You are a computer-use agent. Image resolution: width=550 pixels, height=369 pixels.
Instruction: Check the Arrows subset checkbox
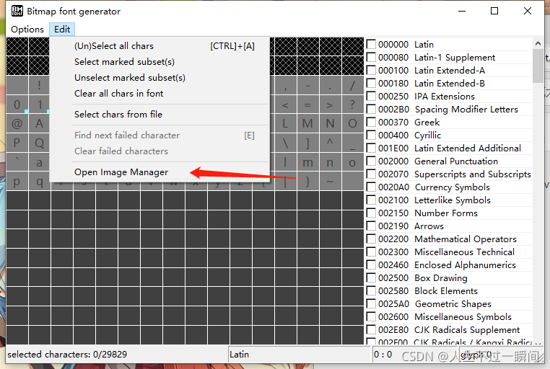[x=371, y=226]
